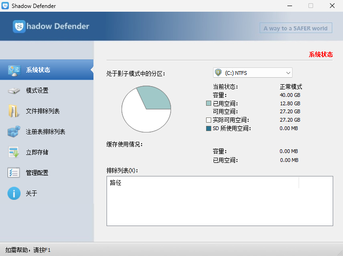Click the 12.80 GB used space value

[x=290, y=103]
